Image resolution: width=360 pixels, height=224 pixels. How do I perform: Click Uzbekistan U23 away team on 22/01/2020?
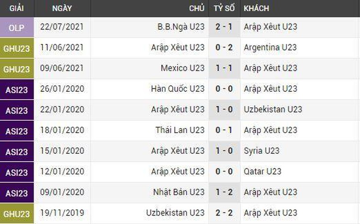coord(273,110)
